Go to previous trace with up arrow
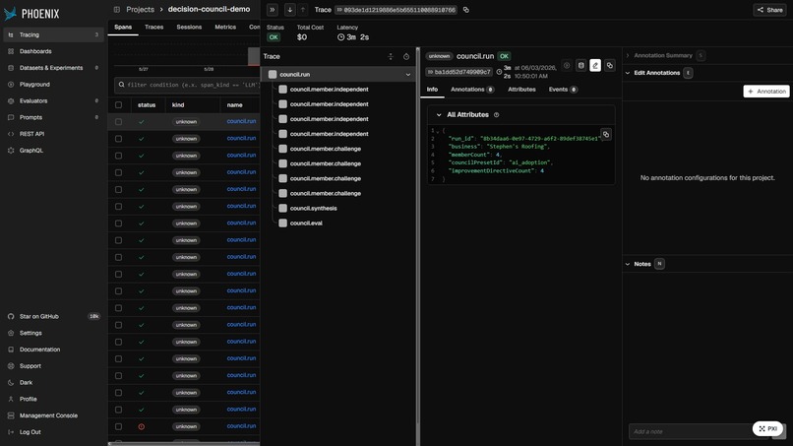The height and width of the screenshot is (446, 793). pyautogui.click(x=302, y=10)
